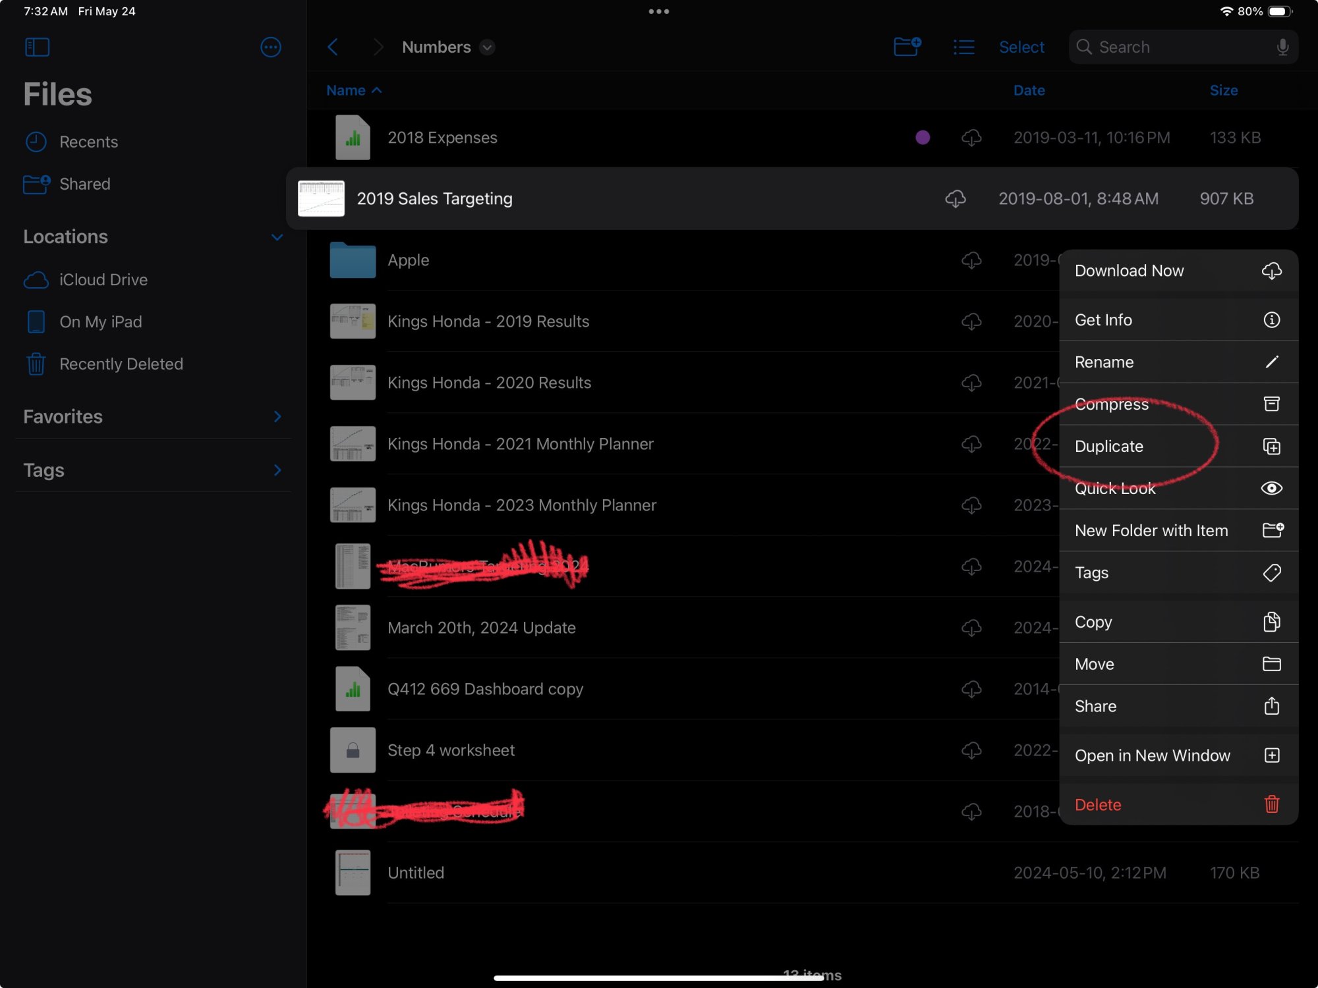
Task: Sort by the Name column
Action: point(354,90)
